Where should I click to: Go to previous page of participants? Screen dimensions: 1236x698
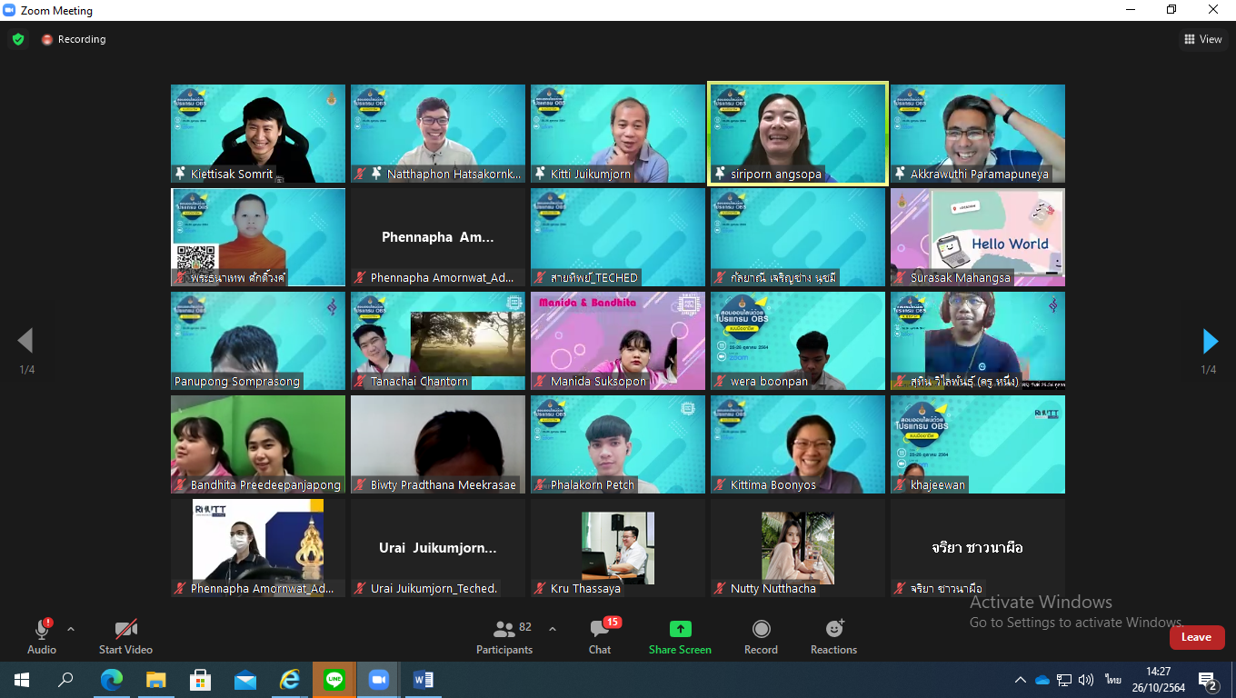click(25, 341)
